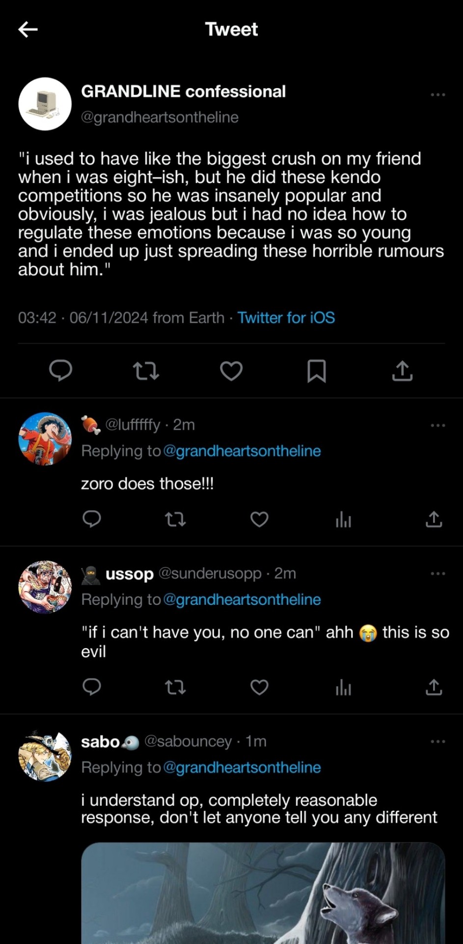Viewport: 463px width, 944px height.
Task: Reply to the GRANDLINE confessional tweet
Action: (61, 371)
